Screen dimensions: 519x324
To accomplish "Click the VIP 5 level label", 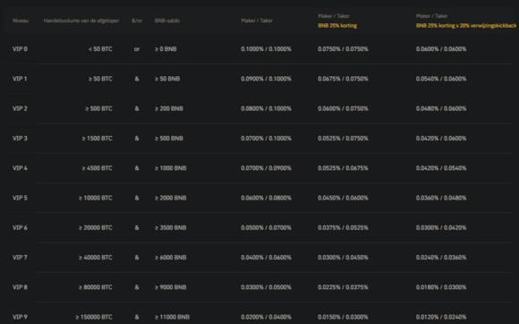I will point(20,198).
